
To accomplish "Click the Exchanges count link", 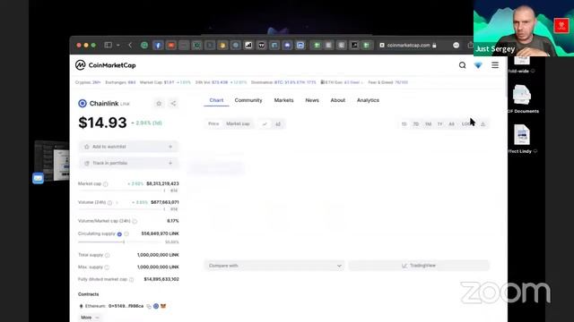I will (x=120, y=82).
